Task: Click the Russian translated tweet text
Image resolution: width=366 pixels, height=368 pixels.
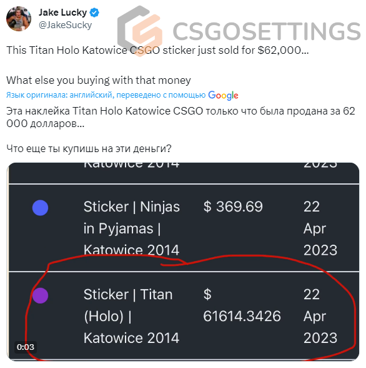Action: (181, 130)
